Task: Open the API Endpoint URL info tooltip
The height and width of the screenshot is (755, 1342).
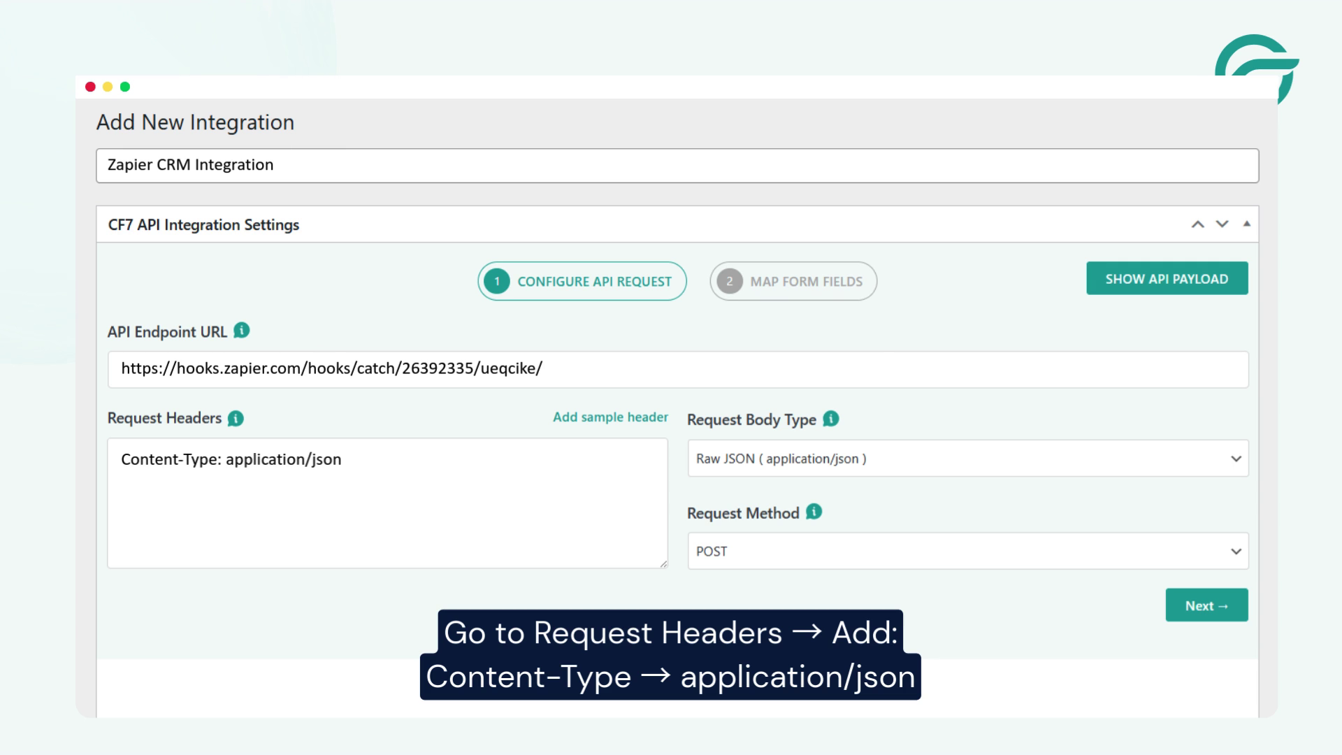Action: click(x=240, y=331)
